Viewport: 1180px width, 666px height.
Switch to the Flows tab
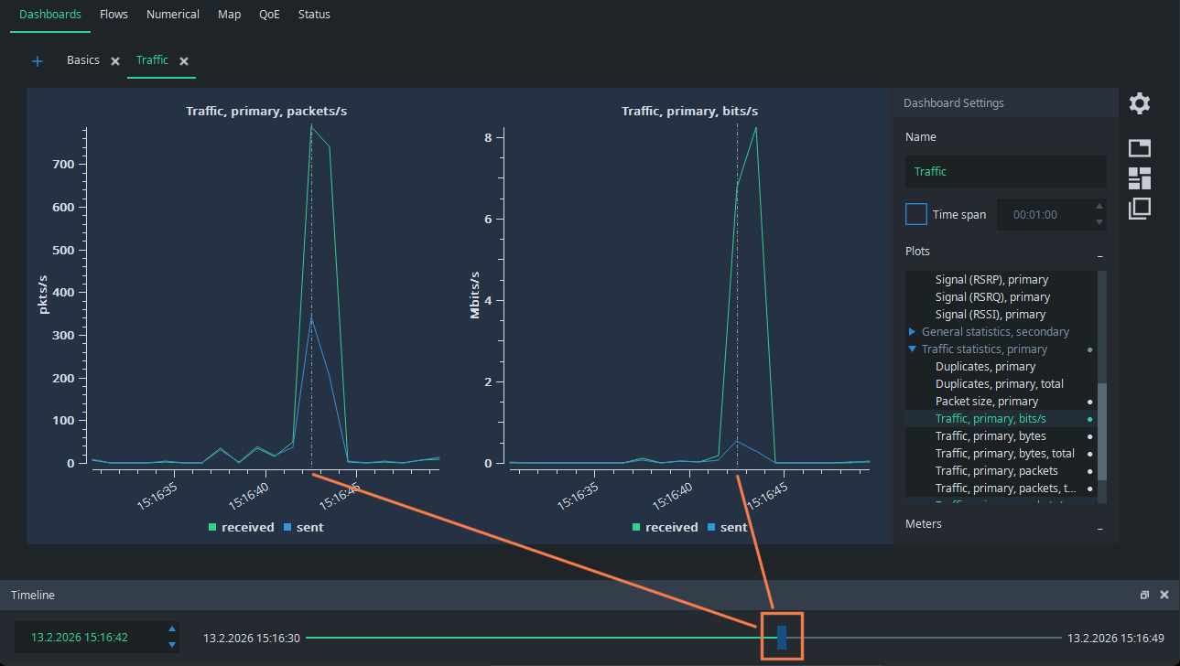click(114, 15)
